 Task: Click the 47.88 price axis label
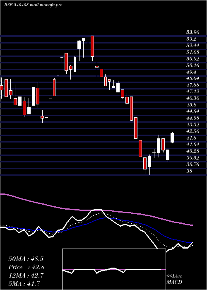tap(193, 85)
